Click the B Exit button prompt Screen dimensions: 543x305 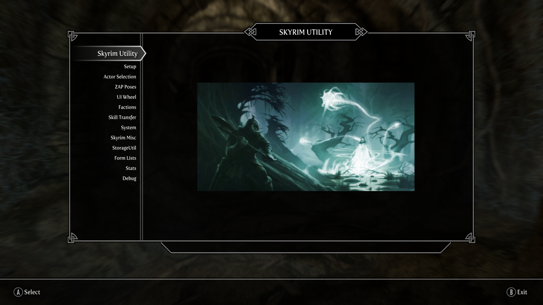[517, 292]
